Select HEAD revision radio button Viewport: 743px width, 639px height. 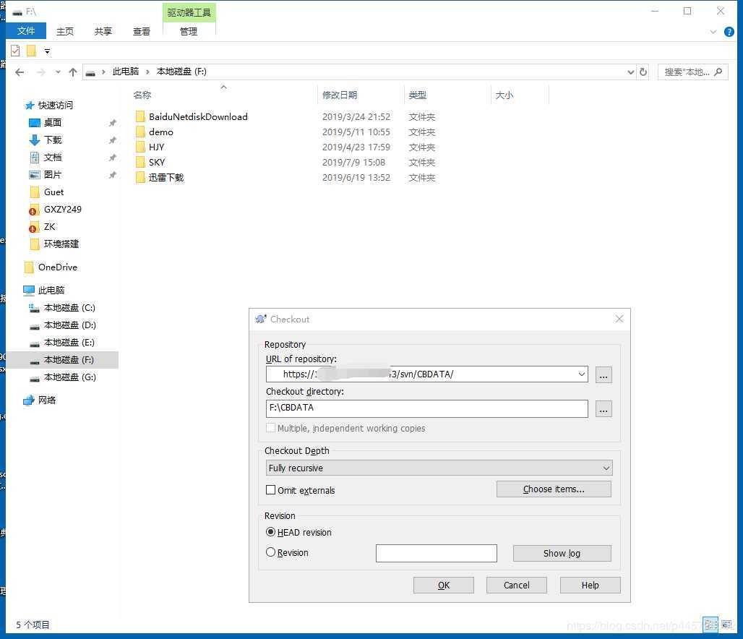point(270,532)
